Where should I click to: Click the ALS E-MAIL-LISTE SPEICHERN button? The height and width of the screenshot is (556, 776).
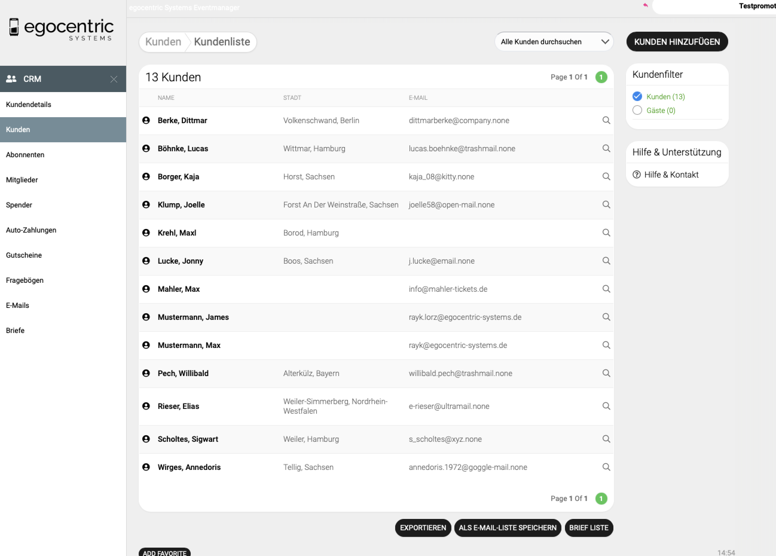507,528
